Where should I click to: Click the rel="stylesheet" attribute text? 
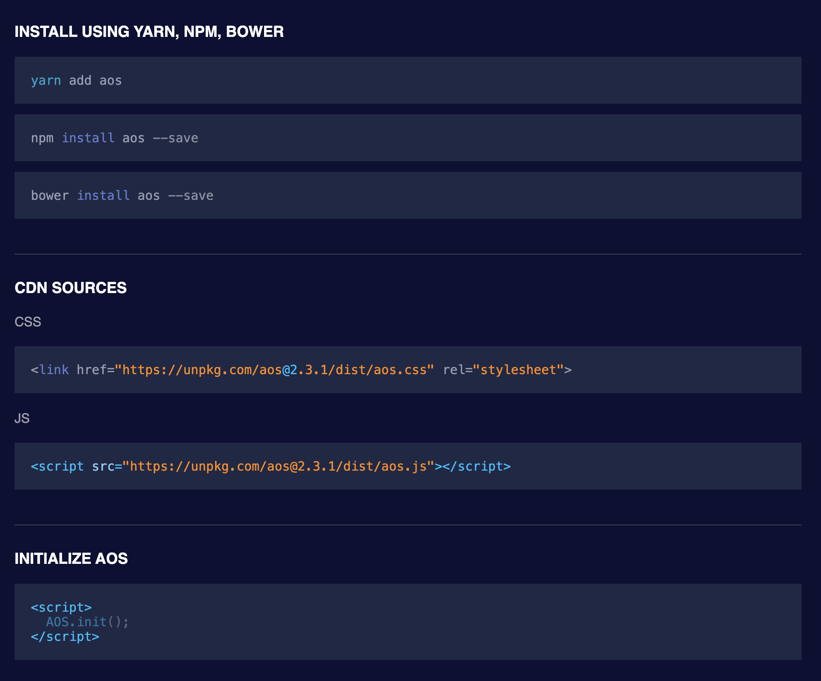tap(503, 370)
